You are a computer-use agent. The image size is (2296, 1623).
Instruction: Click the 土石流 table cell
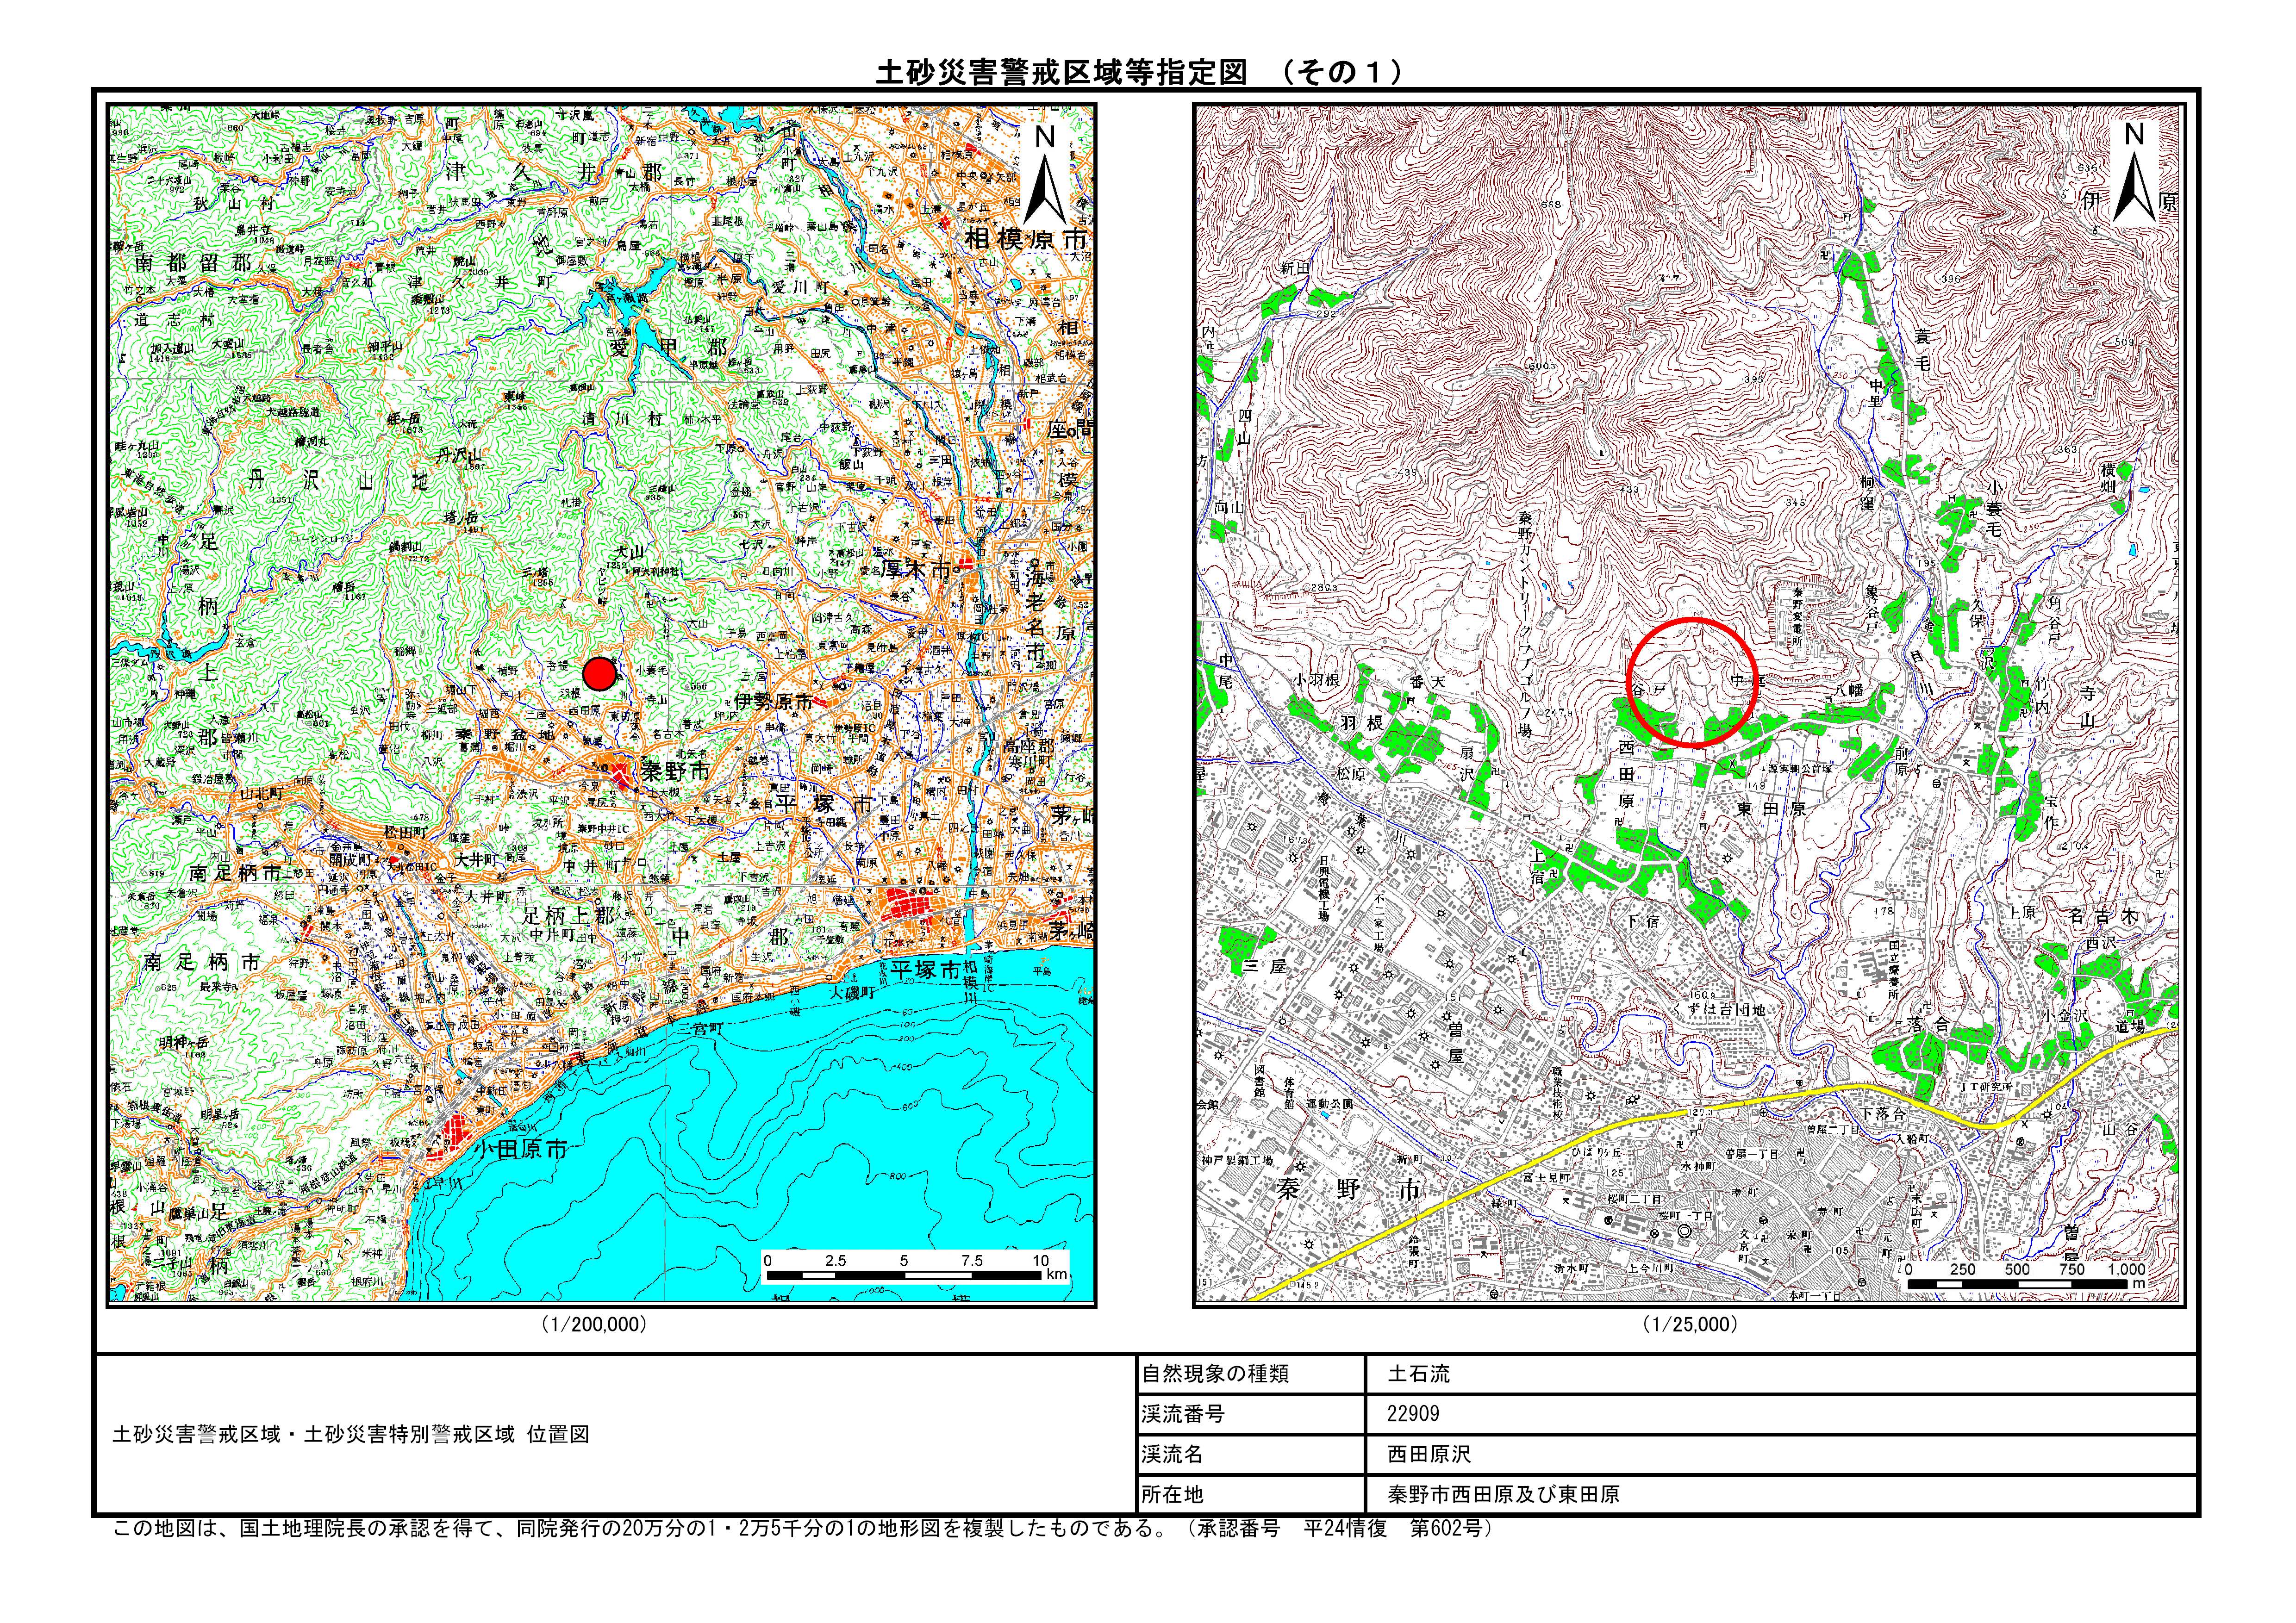tap(1418, 1374)
